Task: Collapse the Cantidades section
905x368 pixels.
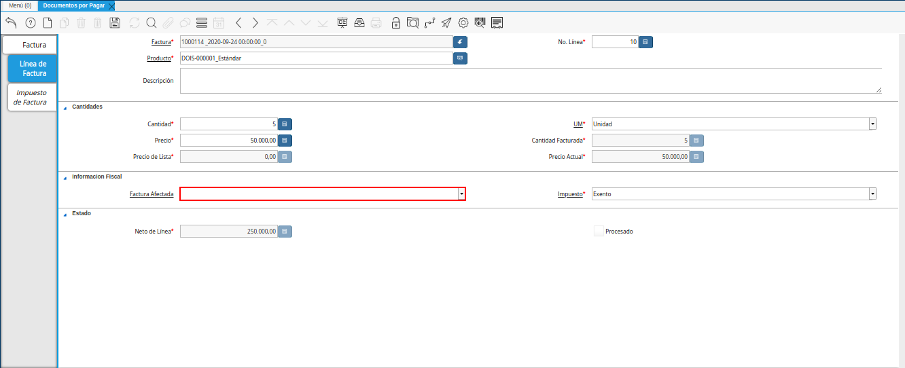Action: [66, 107]
